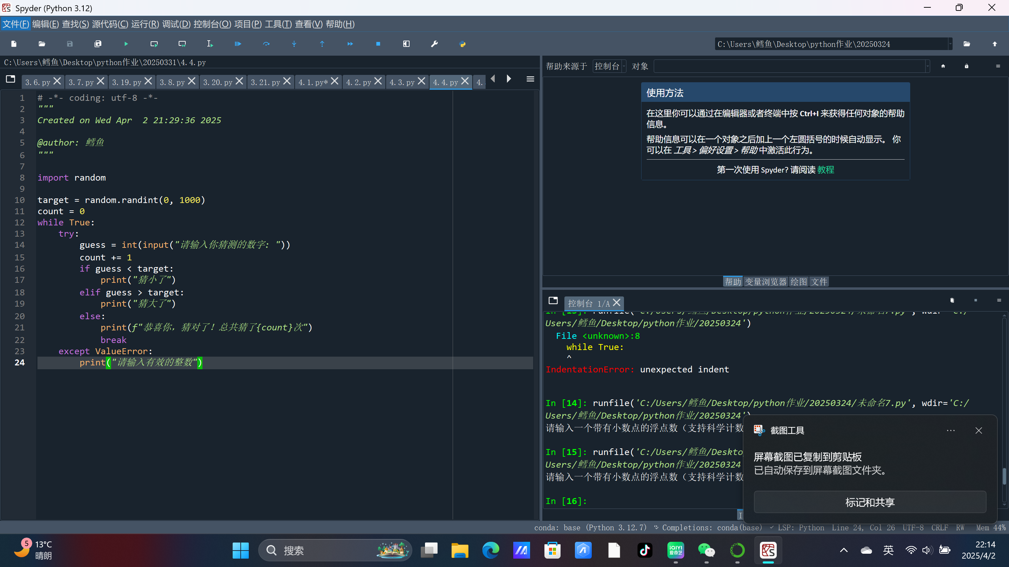1009x567 pixels.
Task: Expand the working directory path dropdown
Action: click(950, 44)
